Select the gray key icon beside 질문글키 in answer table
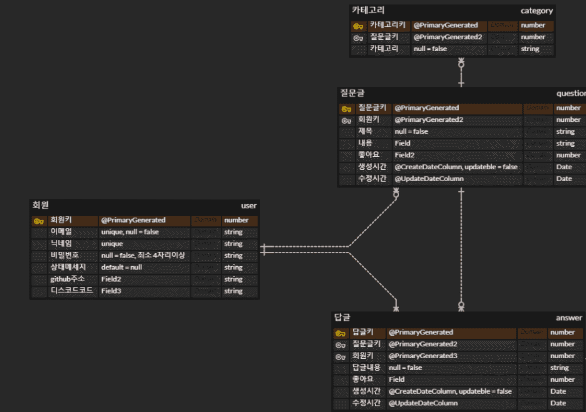This screenshot has height=412, width=586. [x=340, y=345]
